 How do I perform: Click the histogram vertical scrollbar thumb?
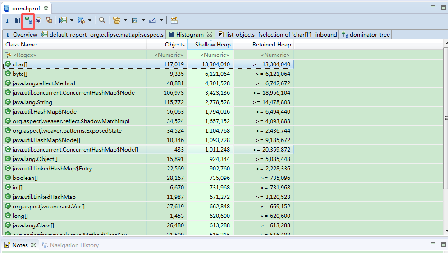(x=446, y=118)
